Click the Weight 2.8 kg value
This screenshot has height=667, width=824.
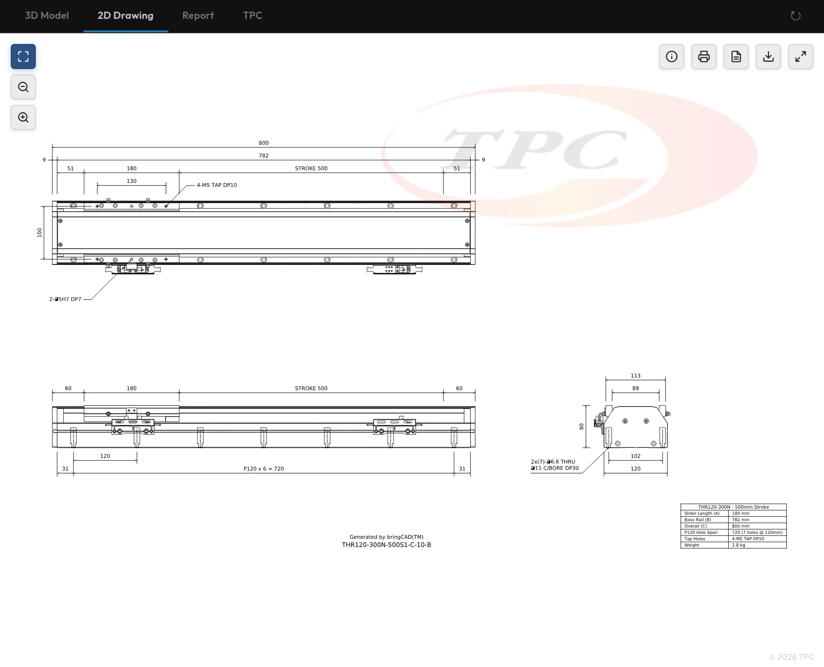[738, 545]
